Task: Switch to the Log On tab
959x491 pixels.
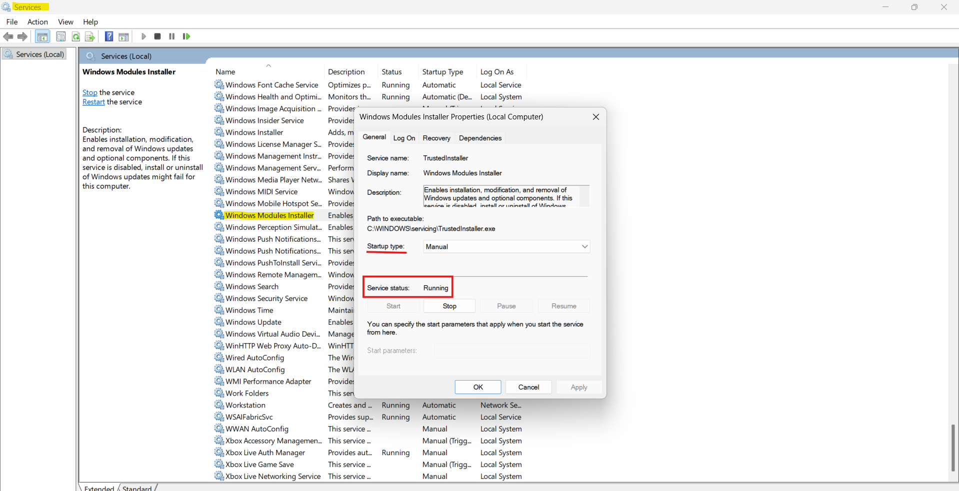Action: coord(404,138)
